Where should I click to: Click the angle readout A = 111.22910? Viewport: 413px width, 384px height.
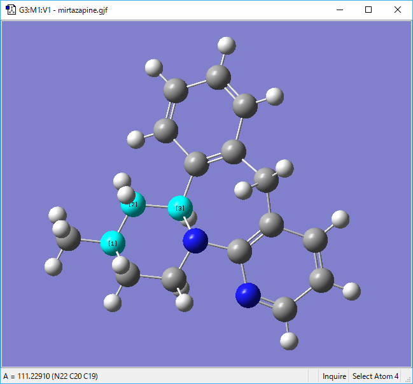coord(50,376)
